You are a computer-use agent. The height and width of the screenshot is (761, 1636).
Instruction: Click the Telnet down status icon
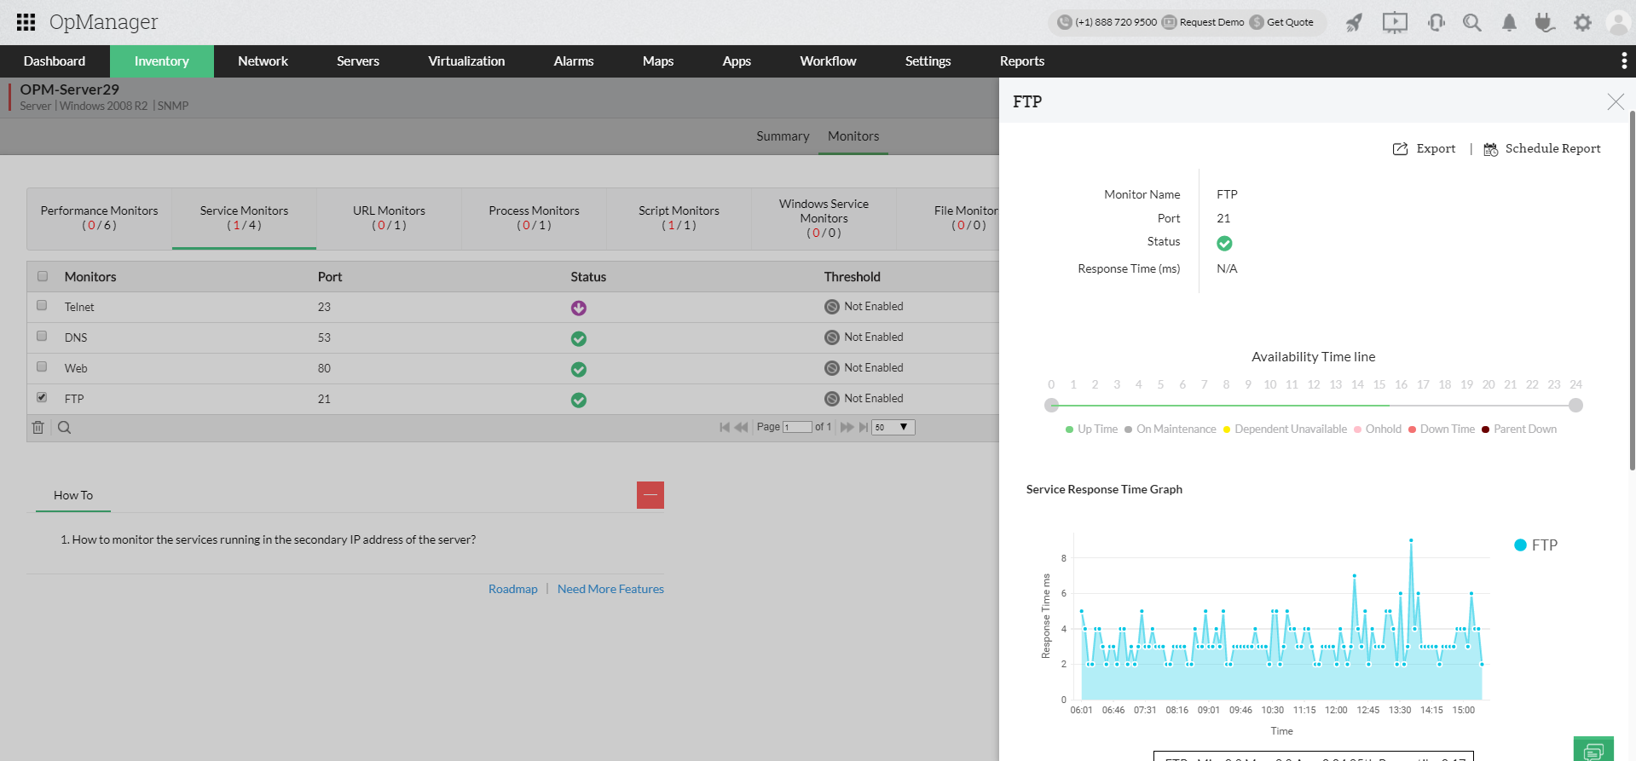579,308
